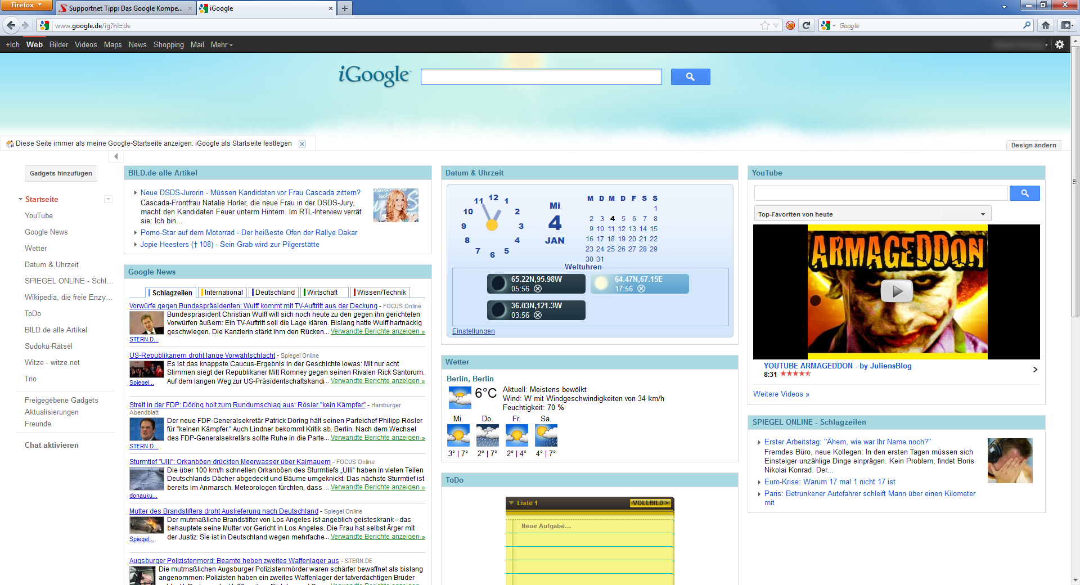
Task: Open Google account settings via the gear icon
Action: click(x=1061, y=44)
